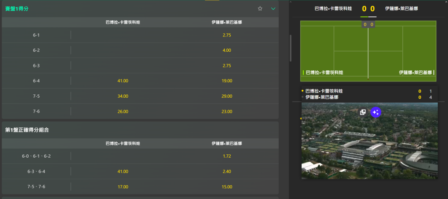
Task: Click 伊蓮娜•萊巴基娜 header in 第1盤正確得分組合
Action: coord(226,144)
